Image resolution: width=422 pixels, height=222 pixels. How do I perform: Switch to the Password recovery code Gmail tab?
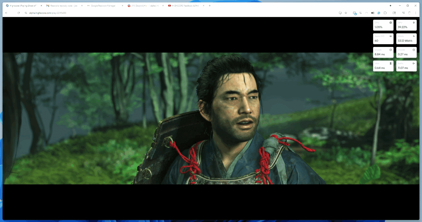(64, 6)
